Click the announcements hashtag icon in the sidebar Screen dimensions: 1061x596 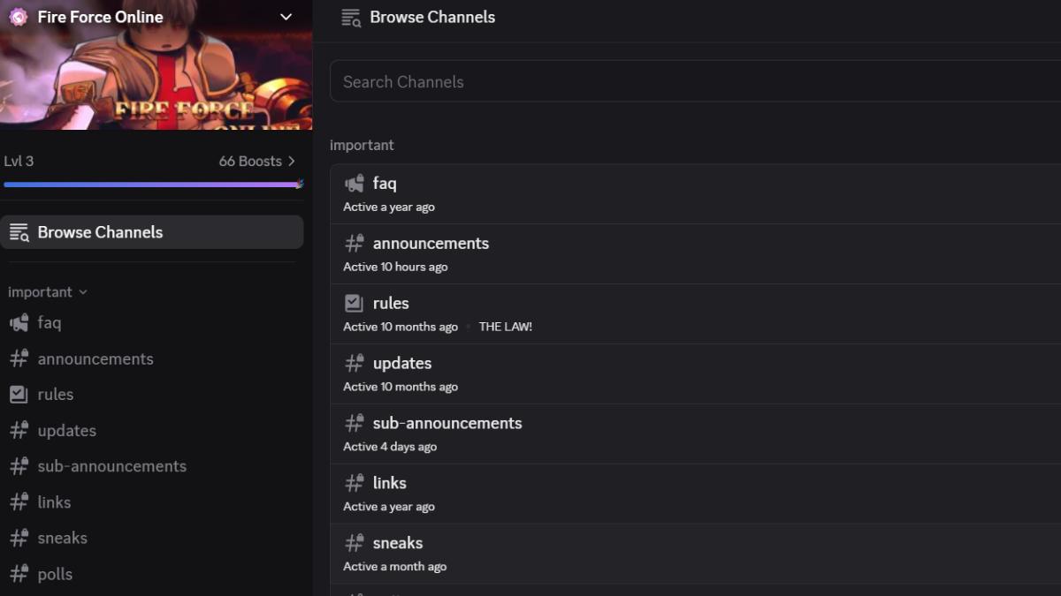coord(18,358)
